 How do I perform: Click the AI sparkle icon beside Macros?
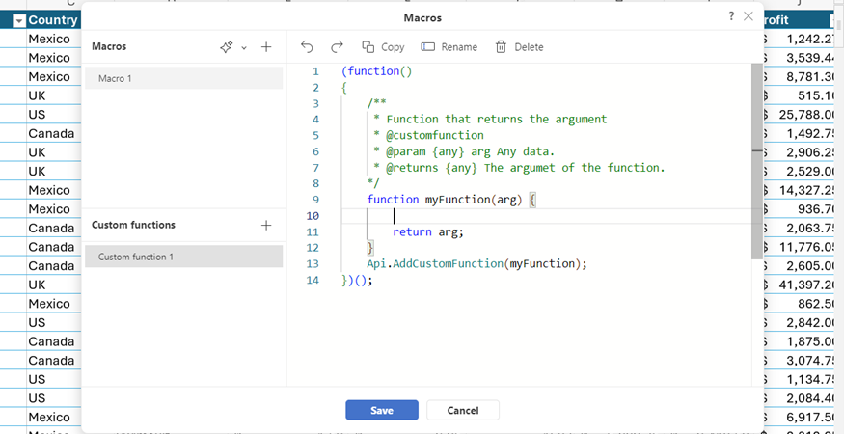pos(226,47)
